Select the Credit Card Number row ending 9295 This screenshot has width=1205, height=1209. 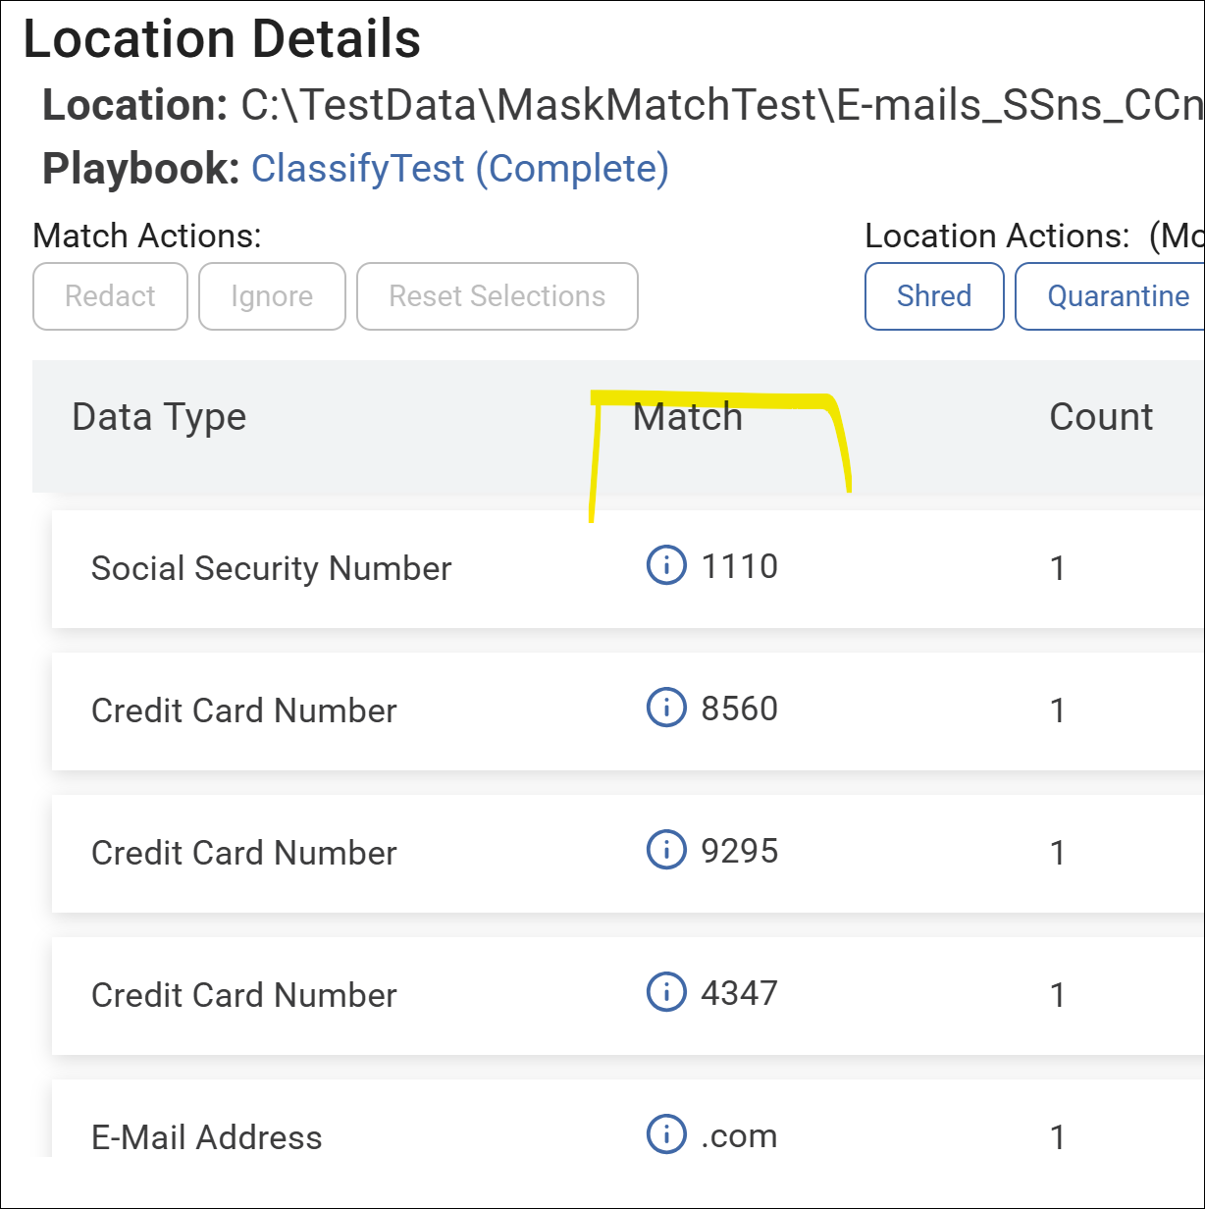[x=244, y=853]
